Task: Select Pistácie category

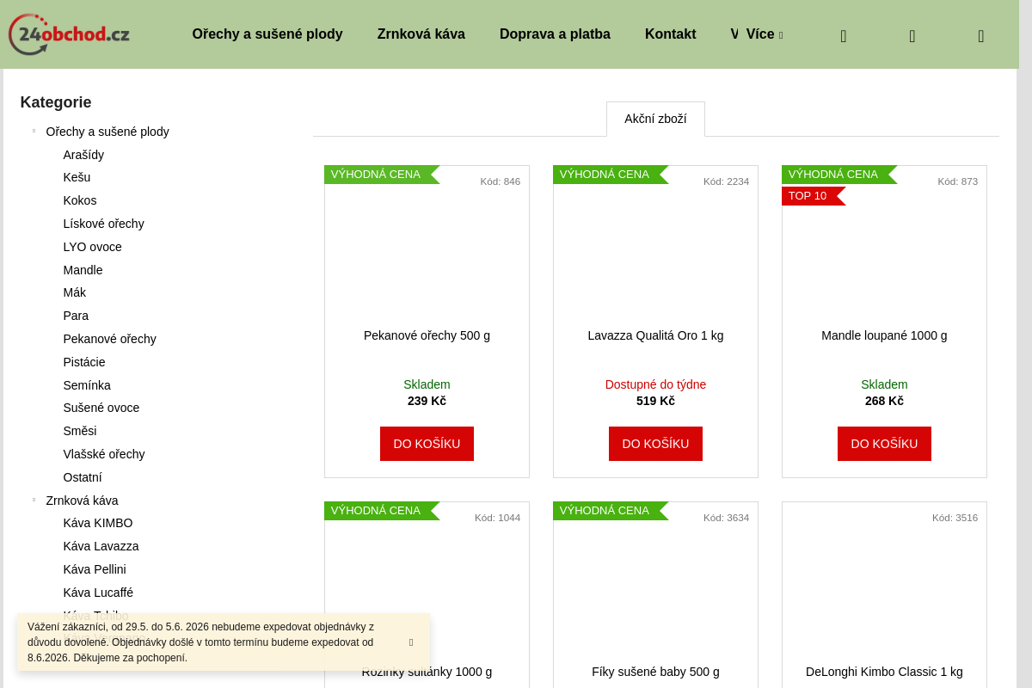Action: tap(84, 362)
